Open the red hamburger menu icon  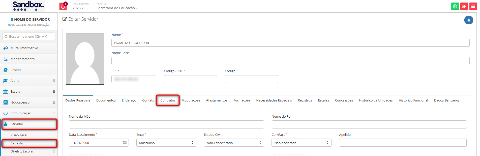click(473, 6)
